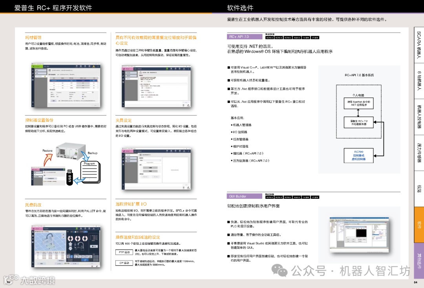Screen dimensions: 424x288
Task: Switch to the 机器人控制器 side tab
Action: tap(419, 117)
